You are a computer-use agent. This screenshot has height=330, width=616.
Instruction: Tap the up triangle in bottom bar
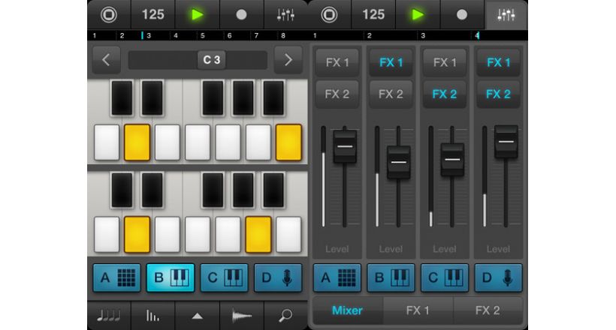click(x=198, y=316)
